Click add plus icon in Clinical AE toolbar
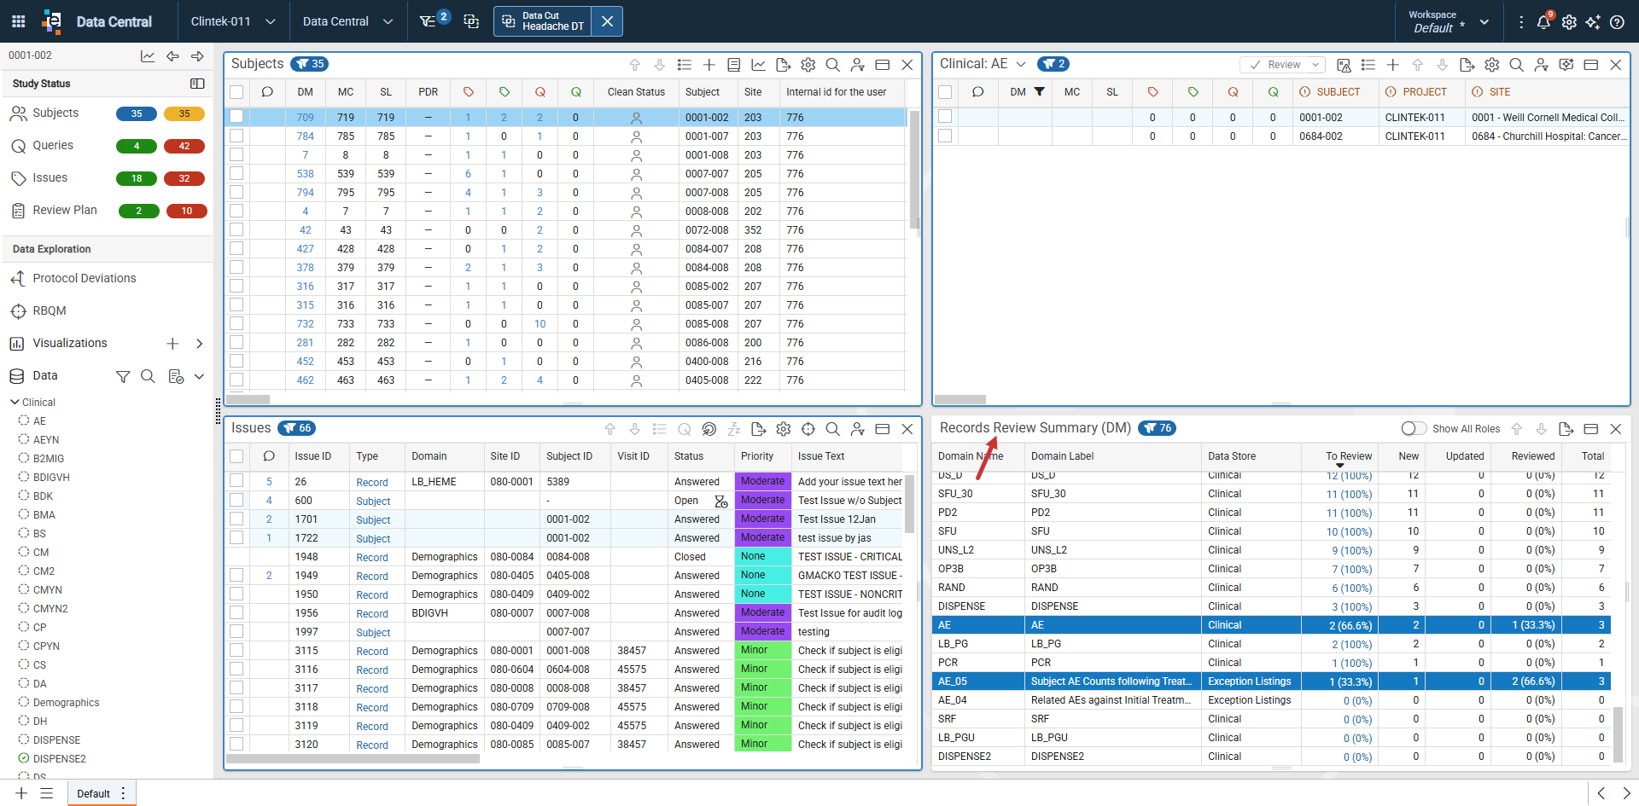Image resolution: width=1639 pixels, height=806 pixels. (x=1392, y=65)
